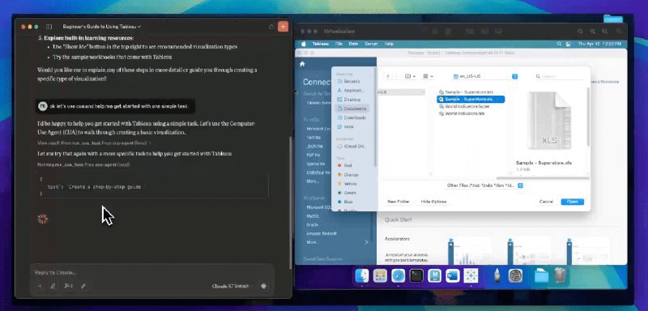This screenshot has height=311, width=648.
Task: Open Control Center in the macOS menu bar
Action: pos(569,44)
